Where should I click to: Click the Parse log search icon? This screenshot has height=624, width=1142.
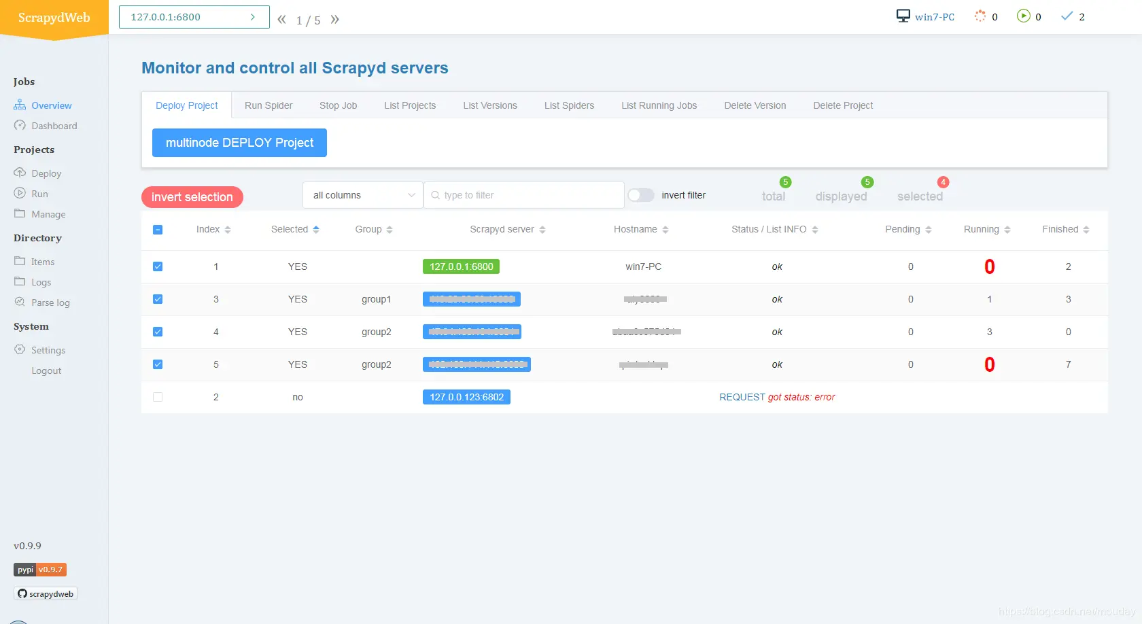pyautogui.click(x=20, y=302)
